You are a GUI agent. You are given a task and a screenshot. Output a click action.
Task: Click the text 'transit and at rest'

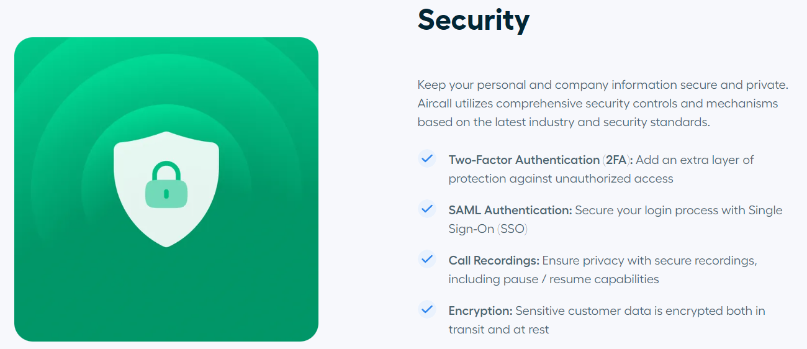499,330
